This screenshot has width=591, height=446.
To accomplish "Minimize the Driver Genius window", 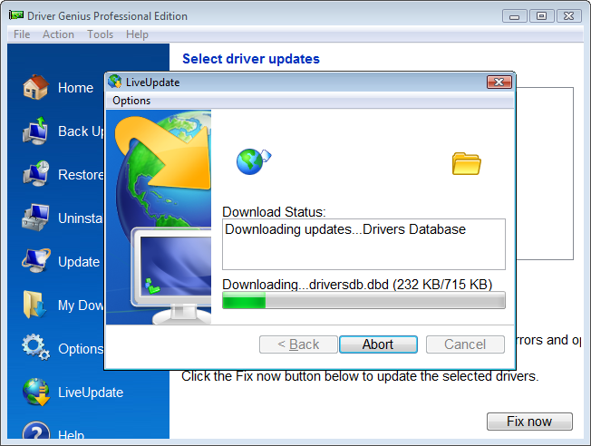I will (515, 15).
